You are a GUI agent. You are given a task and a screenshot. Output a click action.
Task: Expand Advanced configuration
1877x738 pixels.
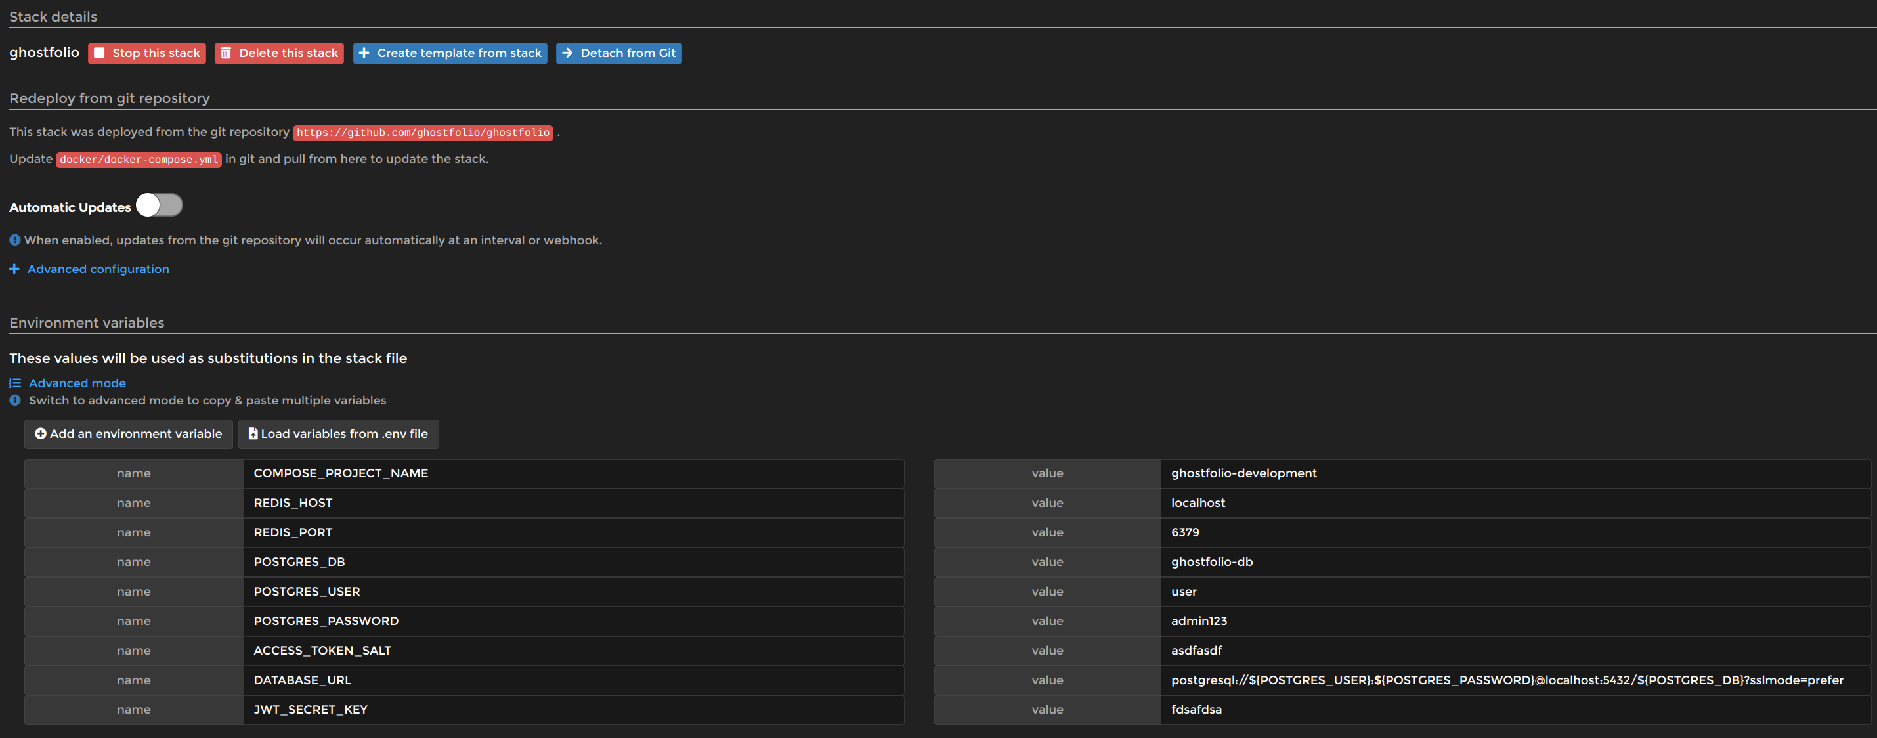tap(98, 269)
